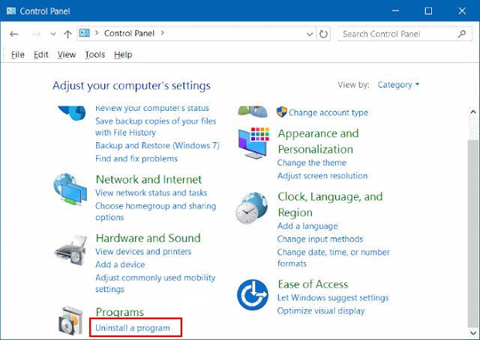Click the scrollbar down arrow
Viewport: 480px width, 340px height.
473,333
